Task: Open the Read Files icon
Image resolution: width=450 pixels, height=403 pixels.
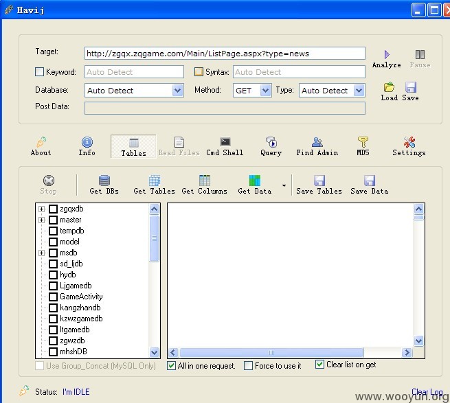Action: tap(179, 142)
